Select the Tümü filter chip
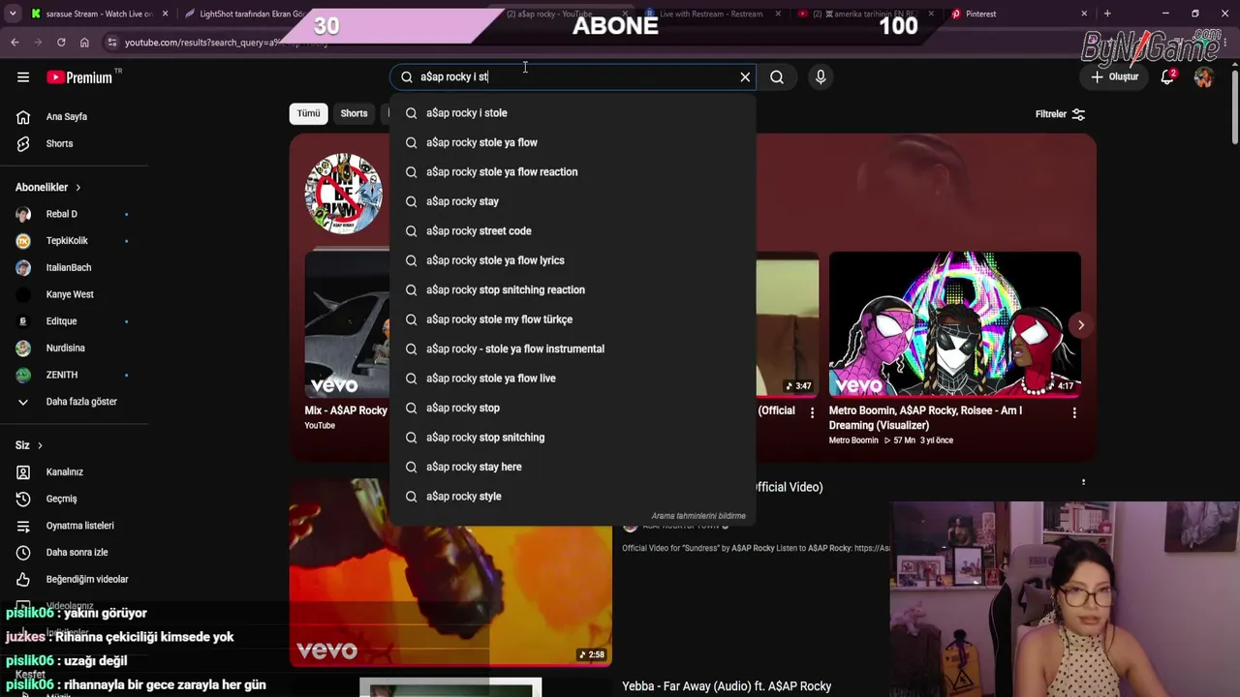The image size is (1240, 697). (308, 113)
